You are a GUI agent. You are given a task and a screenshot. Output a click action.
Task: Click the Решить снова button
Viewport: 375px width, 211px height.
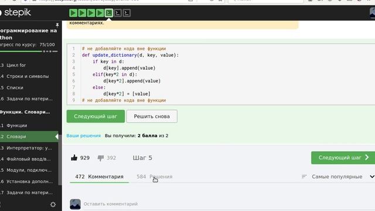(x=152, y=116)
